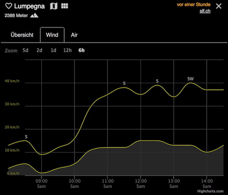This screenshot has width=228, height=195.
Task: Open the slf.ch source link
Action: pyautogui.click(x=205, y=11)
